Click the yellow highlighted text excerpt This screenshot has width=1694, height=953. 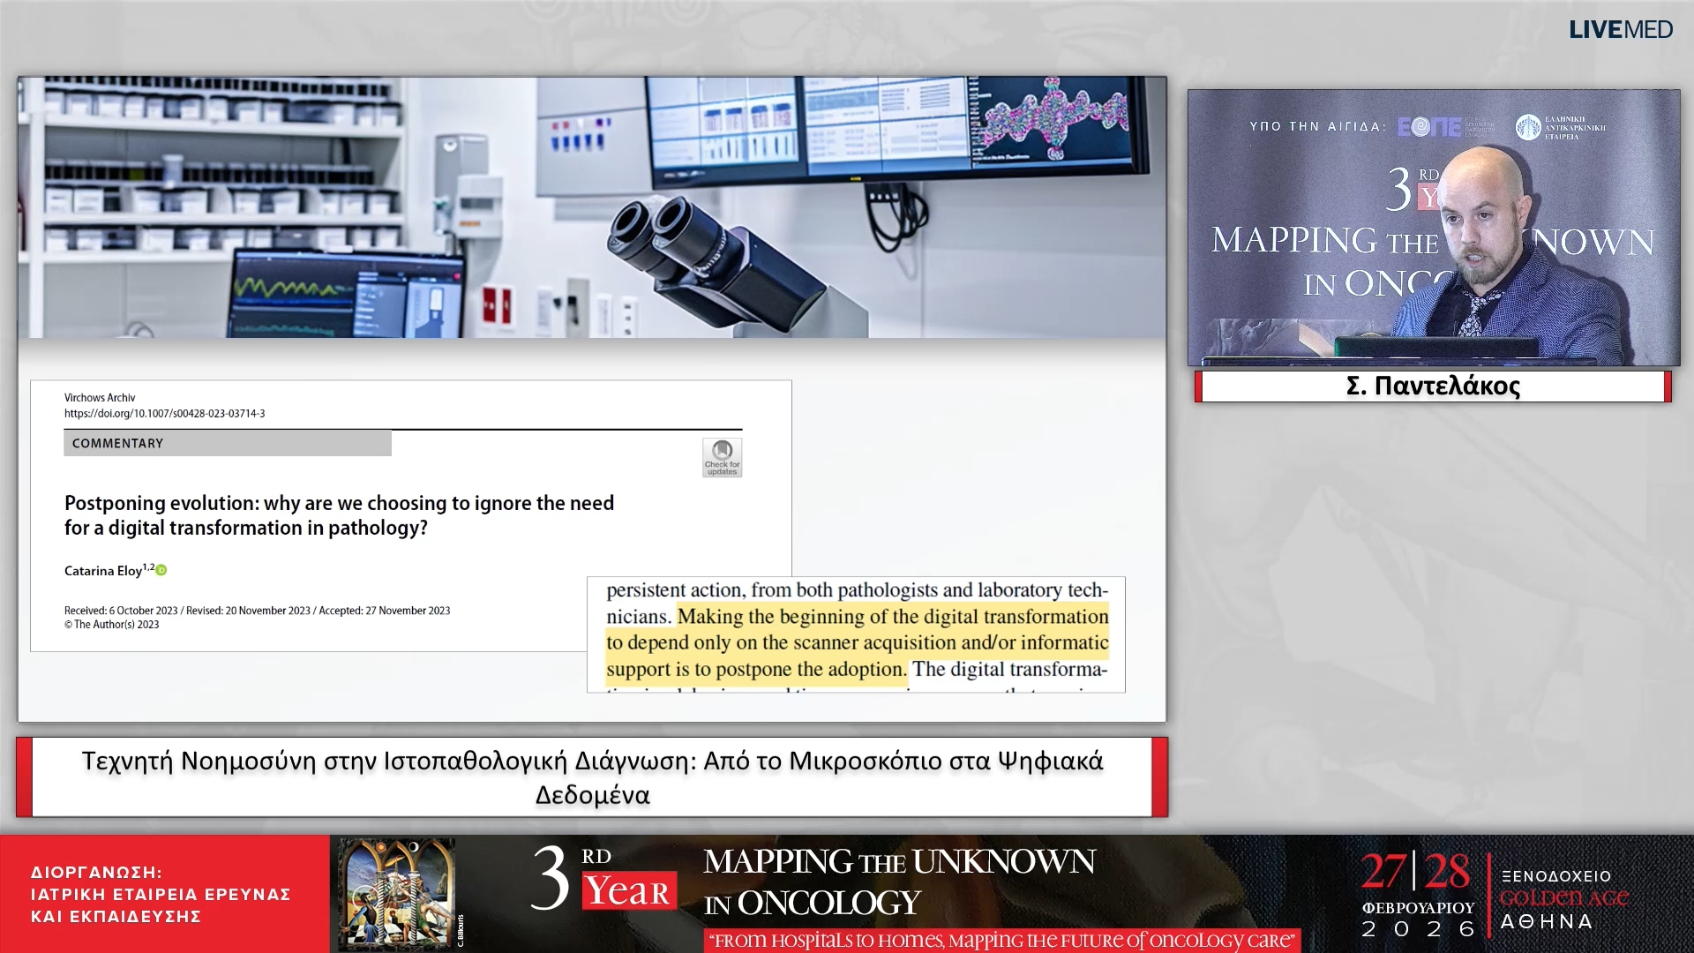coord(856,642)
